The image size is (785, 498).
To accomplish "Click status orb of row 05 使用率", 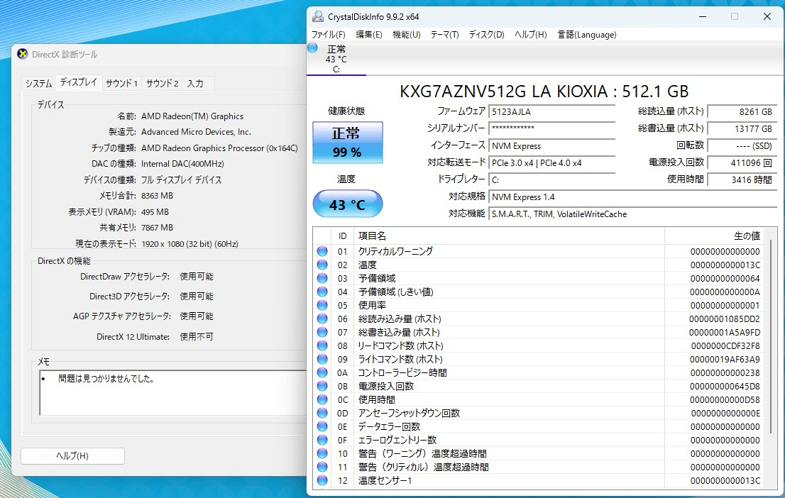I will [x=322, y=305].
